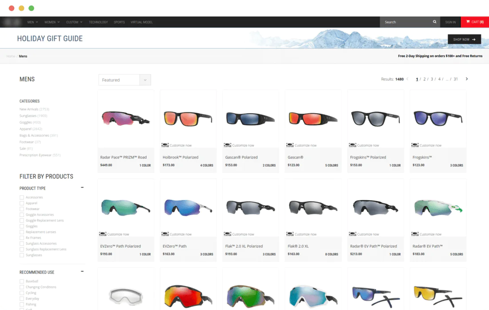
Task: Click Customize now icon under Gascan®
Action: pyautogui.click(x=290, y=145)
